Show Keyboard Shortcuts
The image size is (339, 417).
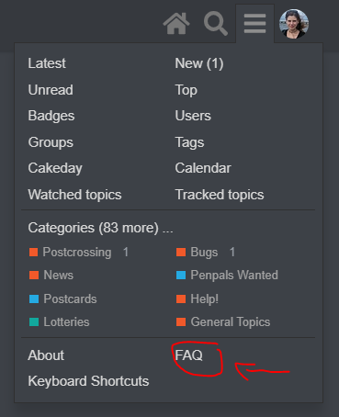tap(88, 381)
